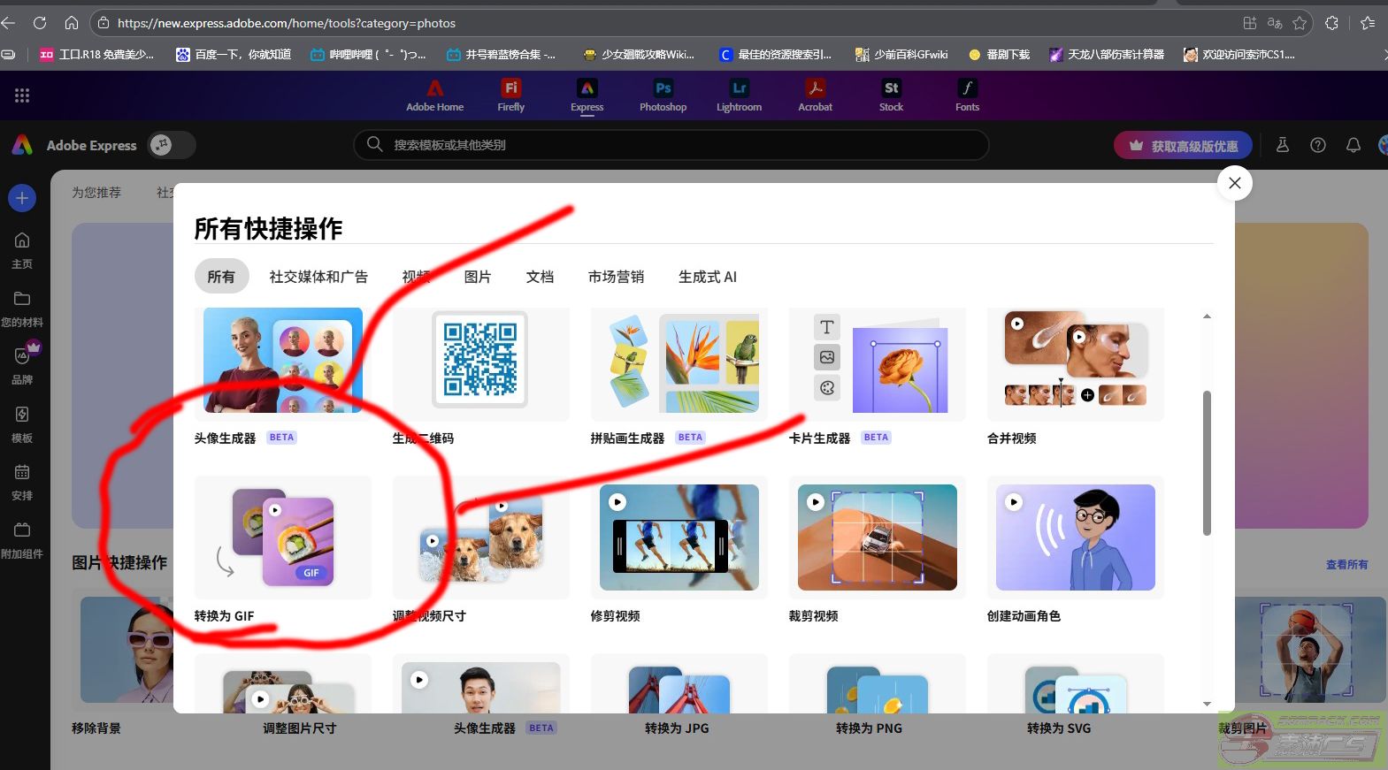
Task: Click the 查看所有 link
Action: [1346, 564]
